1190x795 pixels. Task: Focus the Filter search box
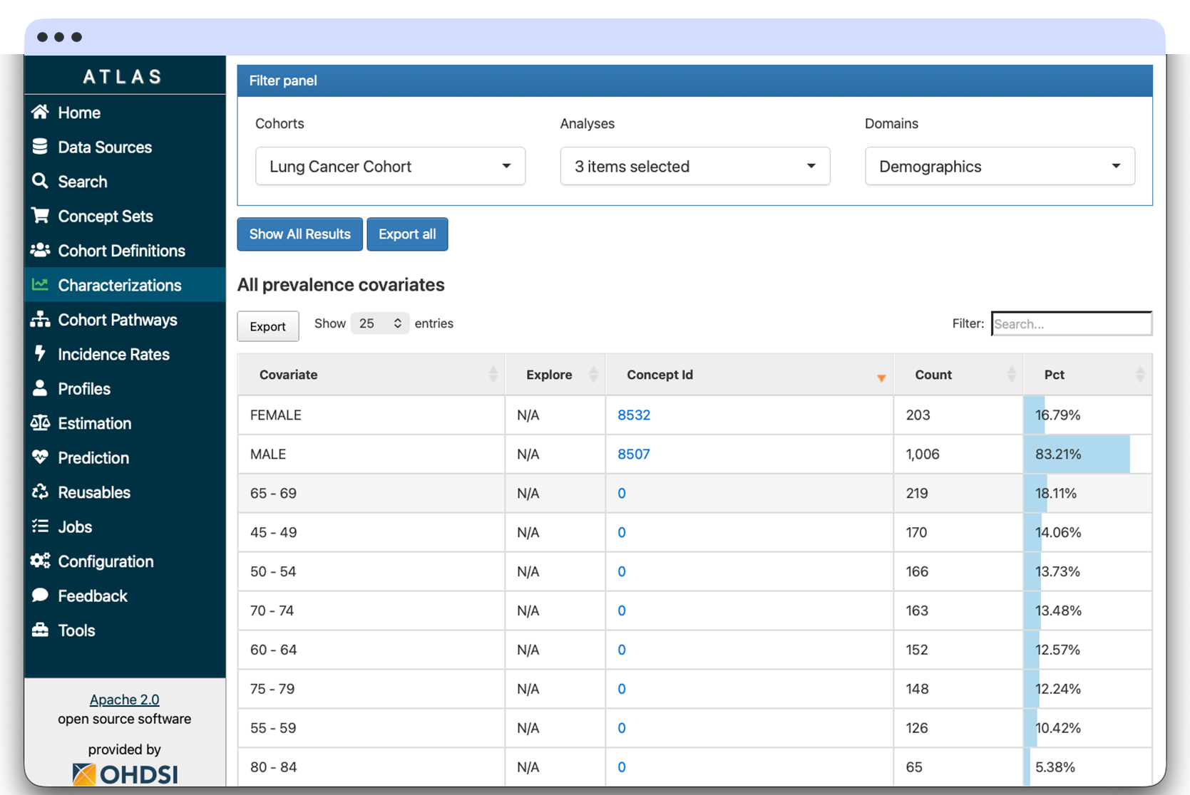pos(1071,323)
